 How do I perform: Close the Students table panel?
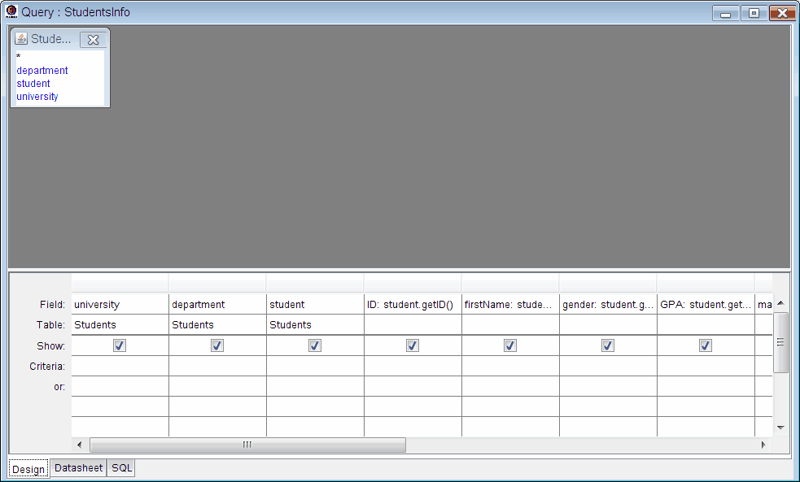point(94,40)
